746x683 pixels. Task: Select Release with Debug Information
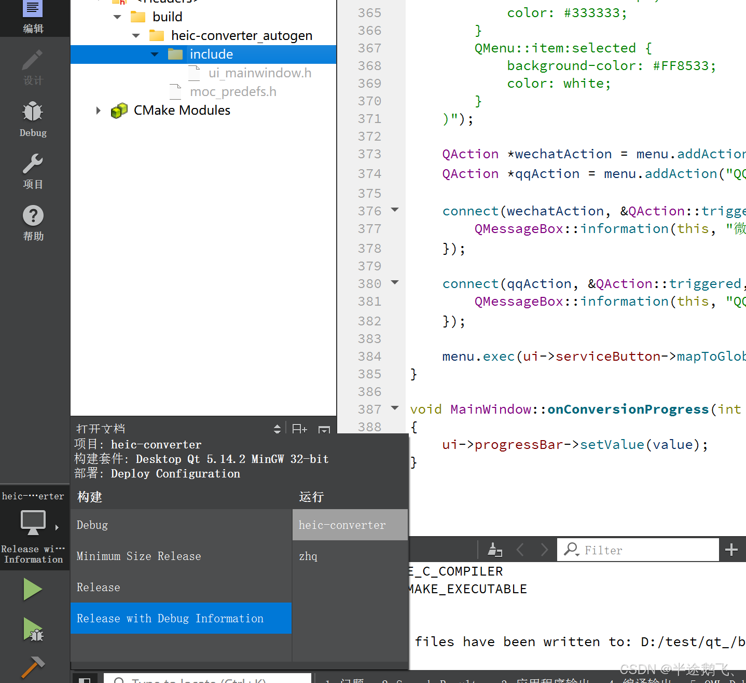tap(181, 618)
